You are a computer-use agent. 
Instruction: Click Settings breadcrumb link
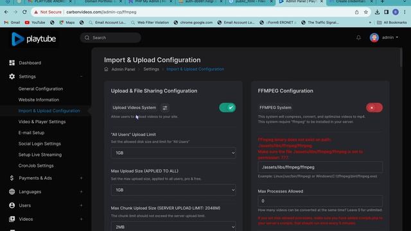[152, 69]
